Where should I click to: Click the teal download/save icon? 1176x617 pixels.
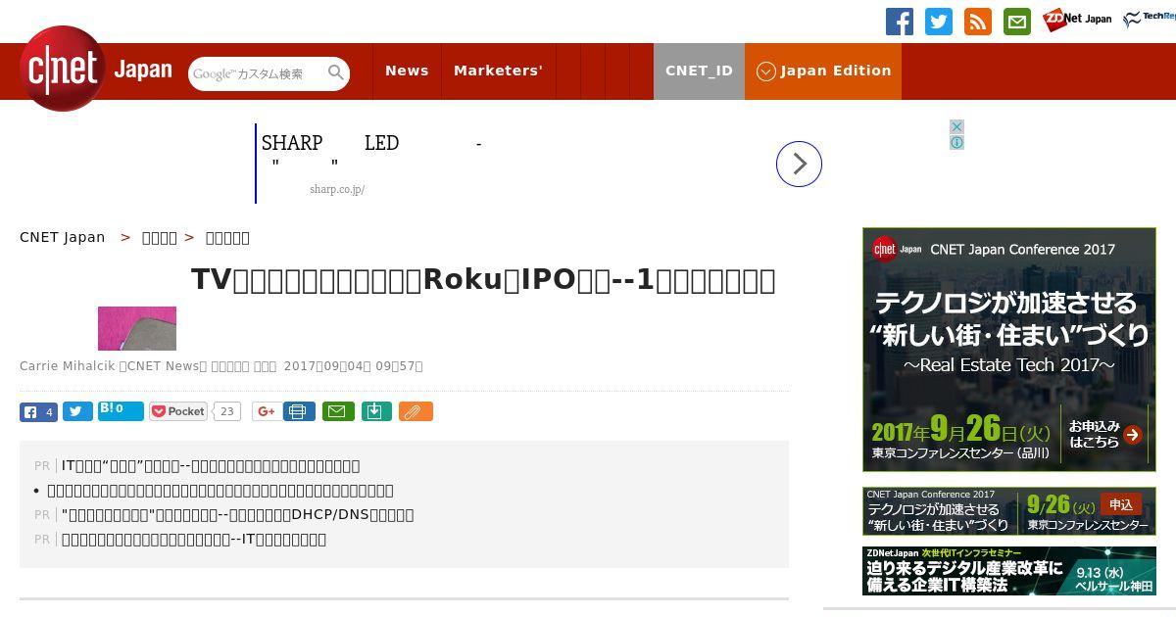377,411
